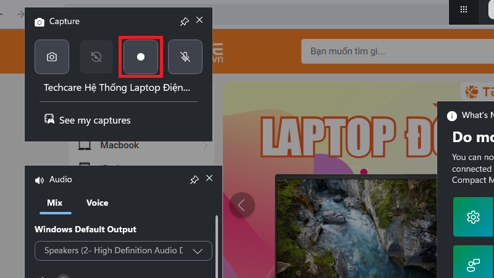Click the widget menu grid icon
This screenshot has height=278, width=494.
tap(464, 9)
